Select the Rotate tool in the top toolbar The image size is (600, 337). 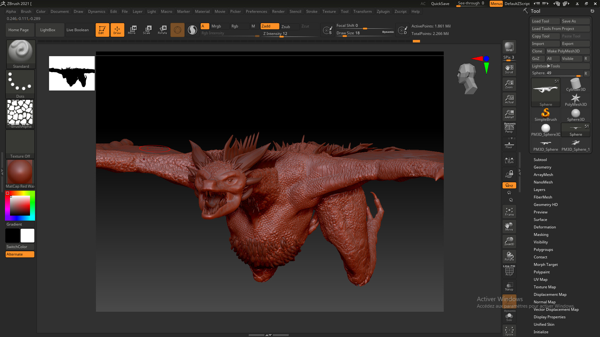pos(162,30)
